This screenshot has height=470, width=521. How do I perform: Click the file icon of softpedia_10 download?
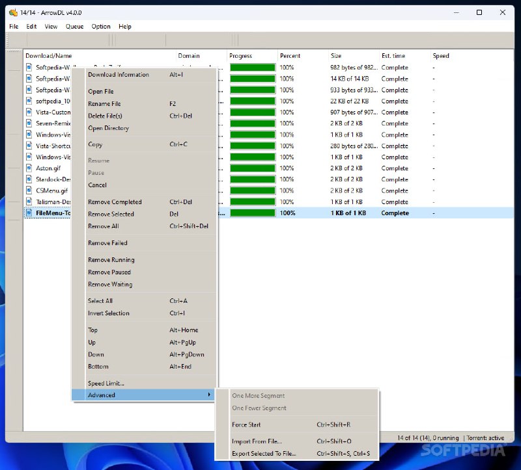(x=29, y=101)
